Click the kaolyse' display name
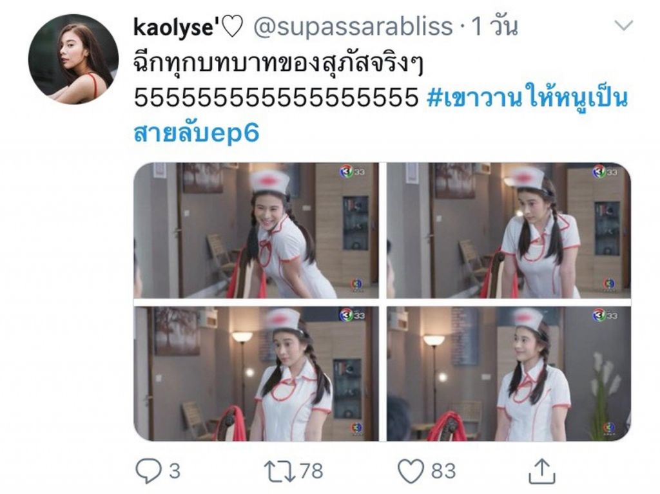 173,27
